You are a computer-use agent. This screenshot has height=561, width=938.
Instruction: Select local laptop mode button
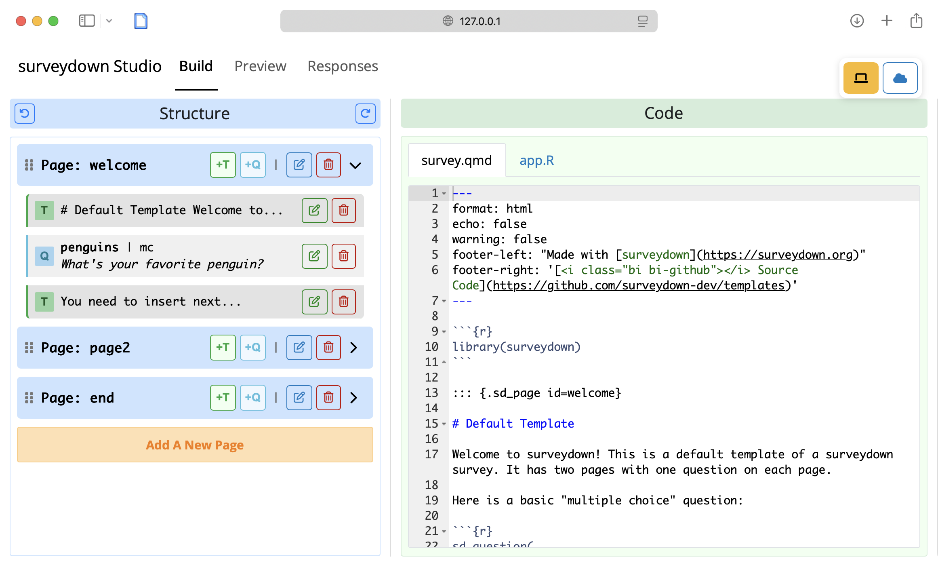point(861,78)
